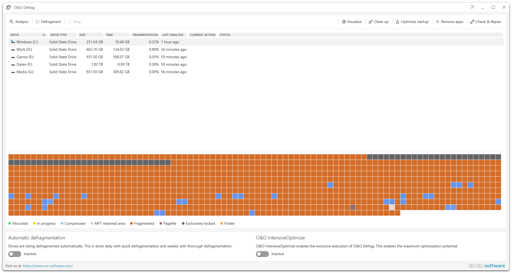Run Check & Repair
Screen dimensions: 512x273
point(485,22)
